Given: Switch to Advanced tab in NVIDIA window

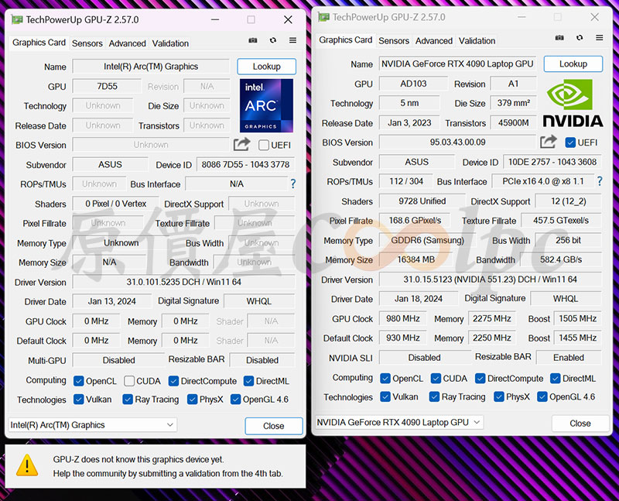Looking at the screenshot, I should tap(434, 41).
